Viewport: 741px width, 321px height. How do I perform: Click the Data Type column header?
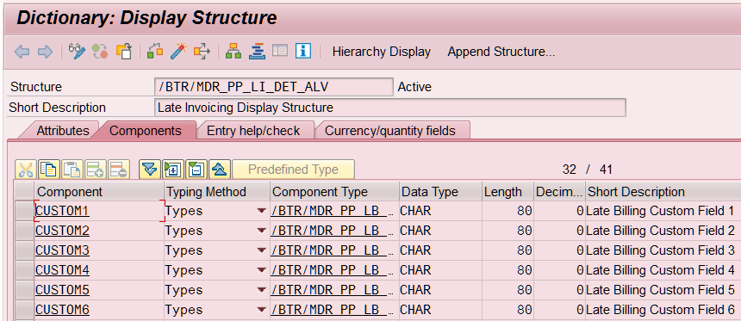click(x=440, y=192)
